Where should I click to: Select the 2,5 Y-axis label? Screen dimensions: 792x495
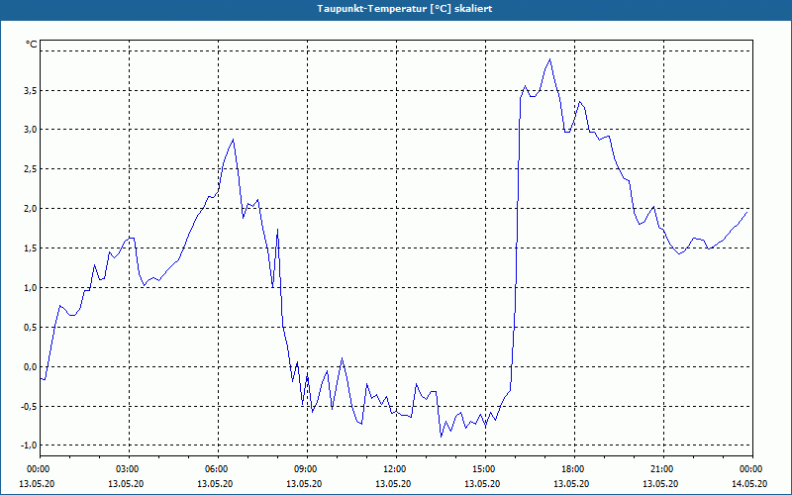pyautogui.click(x=31, y=168)
